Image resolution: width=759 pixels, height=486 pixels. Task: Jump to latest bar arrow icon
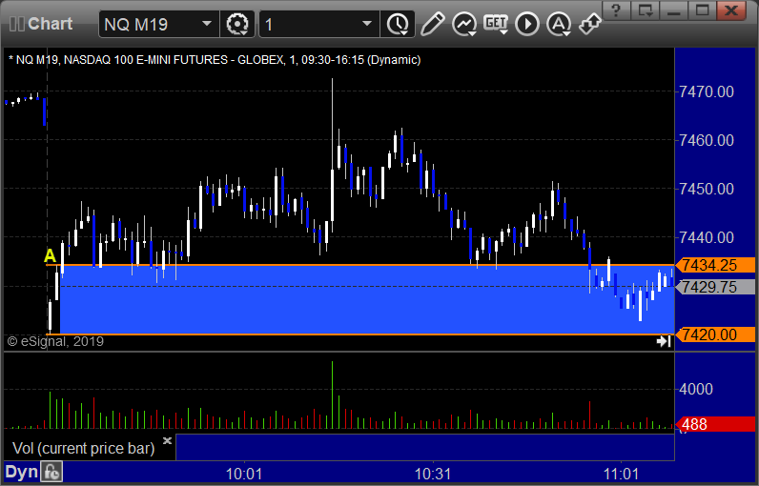click(x=664, y=341)
